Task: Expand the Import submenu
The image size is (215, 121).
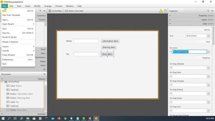Action: [x=18, y=46]
